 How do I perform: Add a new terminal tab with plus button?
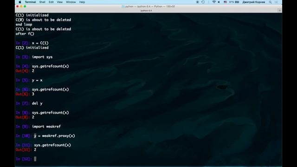click(x=279, y=11)
